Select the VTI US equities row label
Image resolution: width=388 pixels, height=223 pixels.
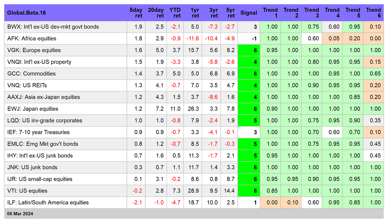[27, 191]
